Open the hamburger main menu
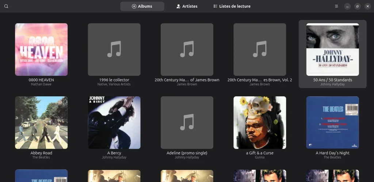 click(336, 6)
